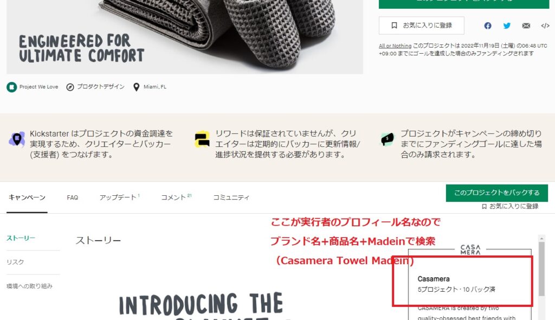Open embed code icon
This screenshot has width=555, height=320.
(x=545, y=25)
